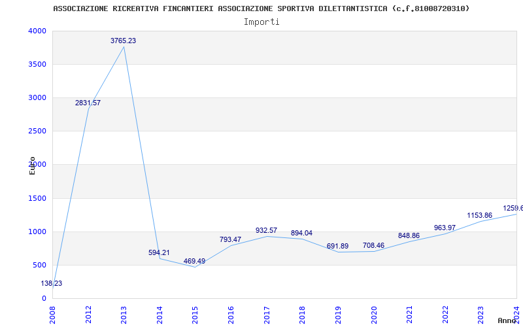Click x-axis year label 2014
The height and width of the screenshot is (327, 523).
tap(160, 315)
